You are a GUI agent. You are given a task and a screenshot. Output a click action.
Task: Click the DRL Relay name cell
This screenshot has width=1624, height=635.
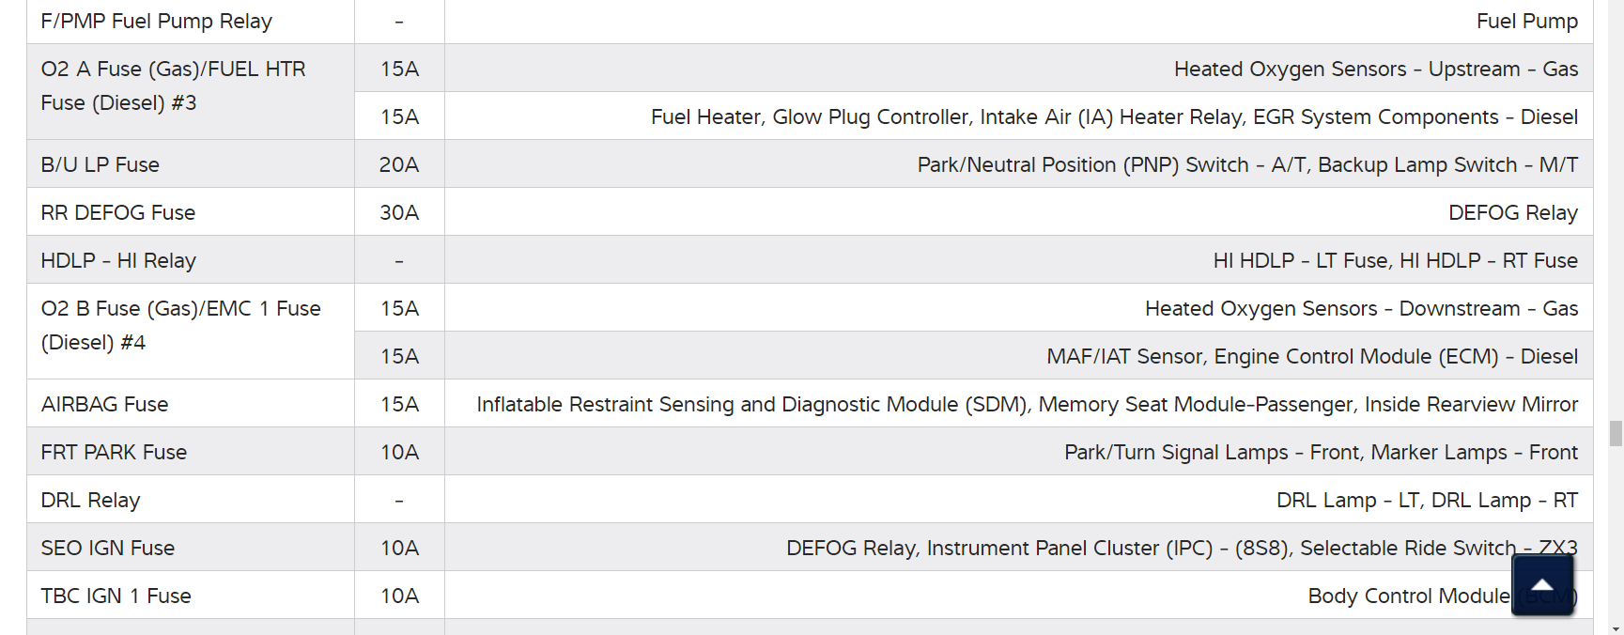(90, 501)
